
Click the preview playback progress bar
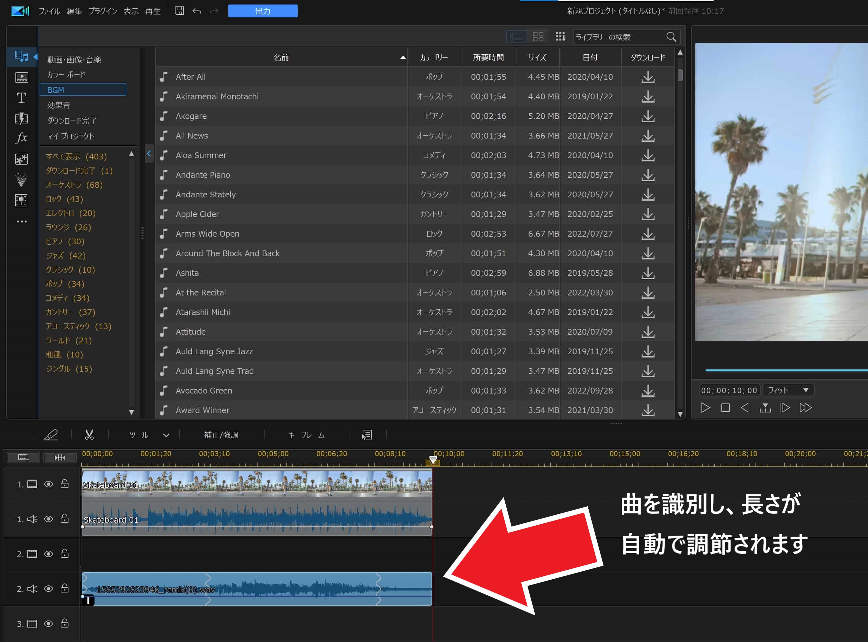[x=785, y=370]
